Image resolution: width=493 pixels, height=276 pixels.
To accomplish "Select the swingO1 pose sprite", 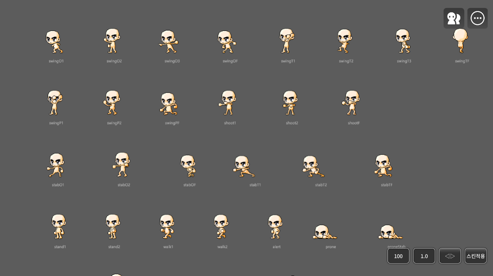I will click(55, 42).
